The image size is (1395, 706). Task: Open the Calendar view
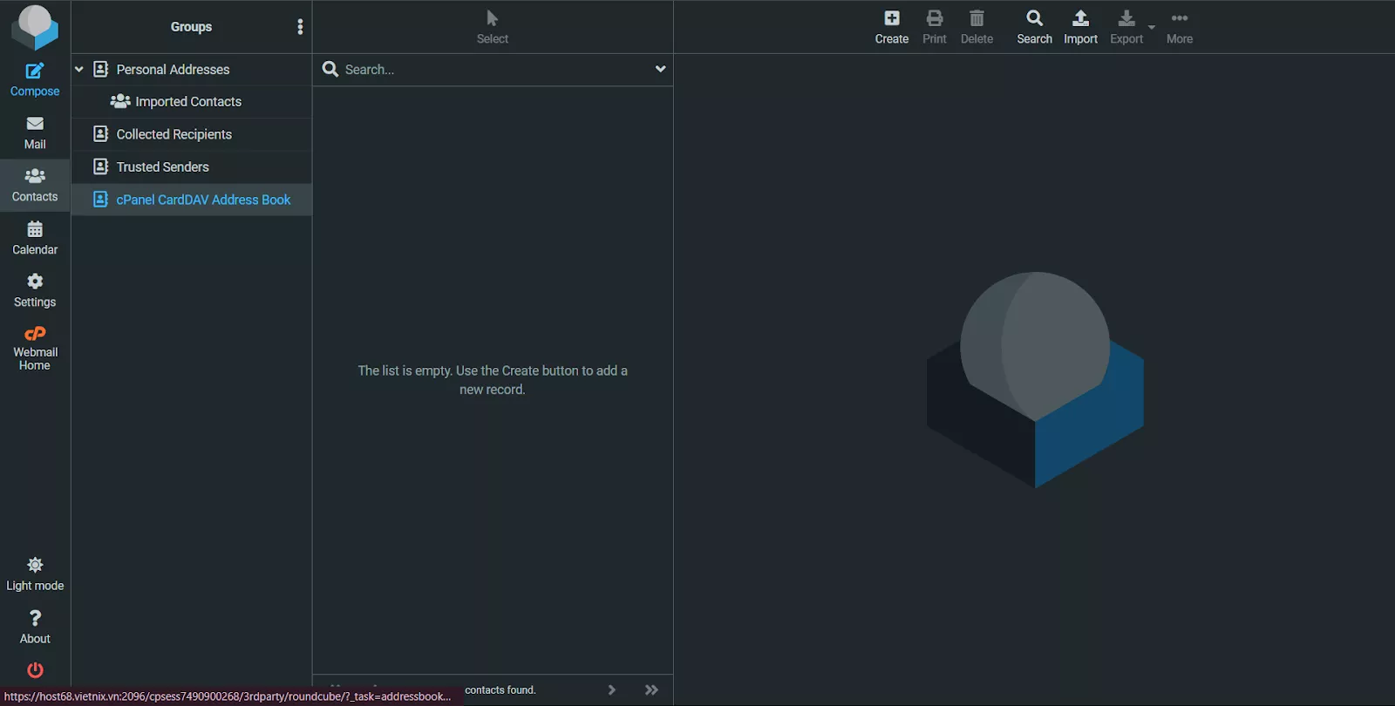[35, 238]
